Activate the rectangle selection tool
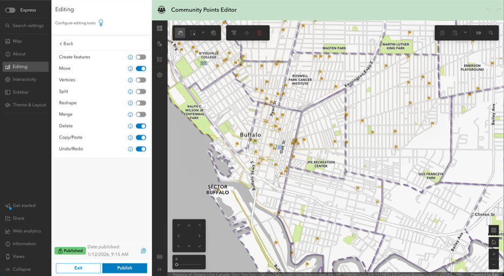 point(193,33)
